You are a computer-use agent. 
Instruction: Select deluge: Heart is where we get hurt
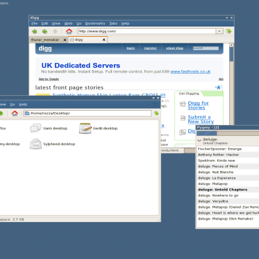[228, 213]
